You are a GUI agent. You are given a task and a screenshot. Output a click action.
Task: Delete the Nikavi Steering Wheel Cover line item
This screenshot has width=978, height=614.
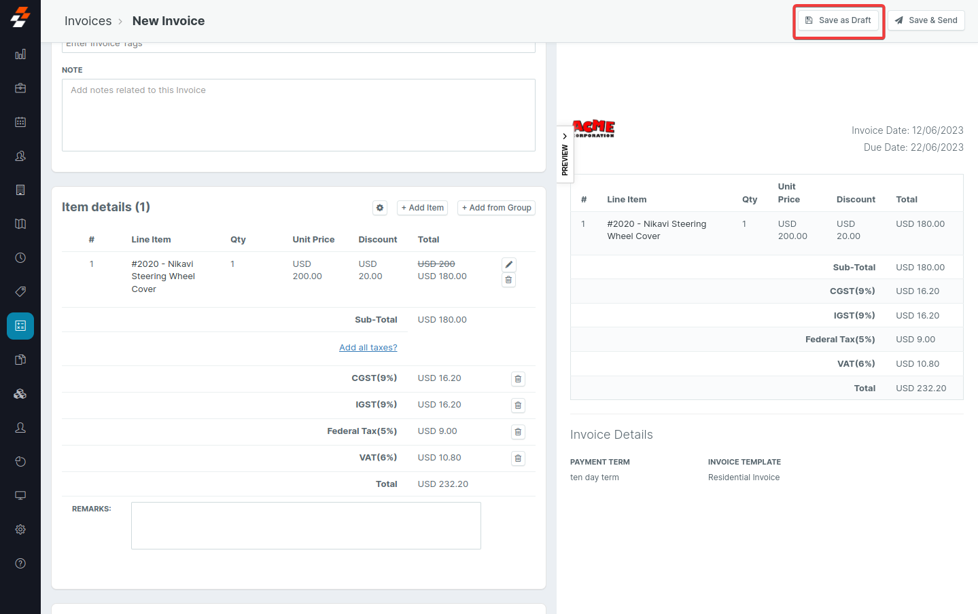coord(508,280)
